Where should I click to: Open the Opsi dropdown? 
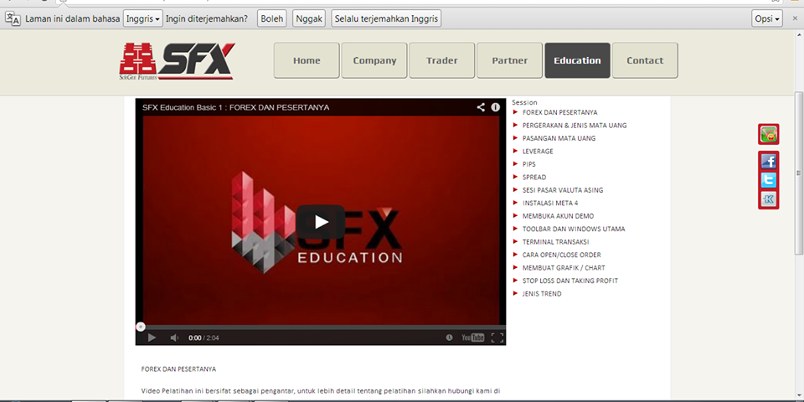pos(767,18)
